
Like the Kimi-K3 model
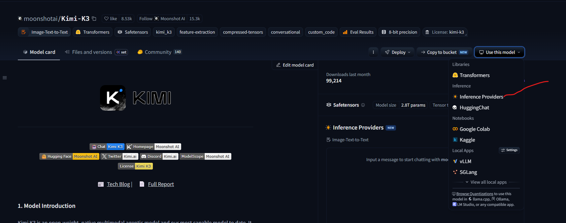click(x=110, y=19)
